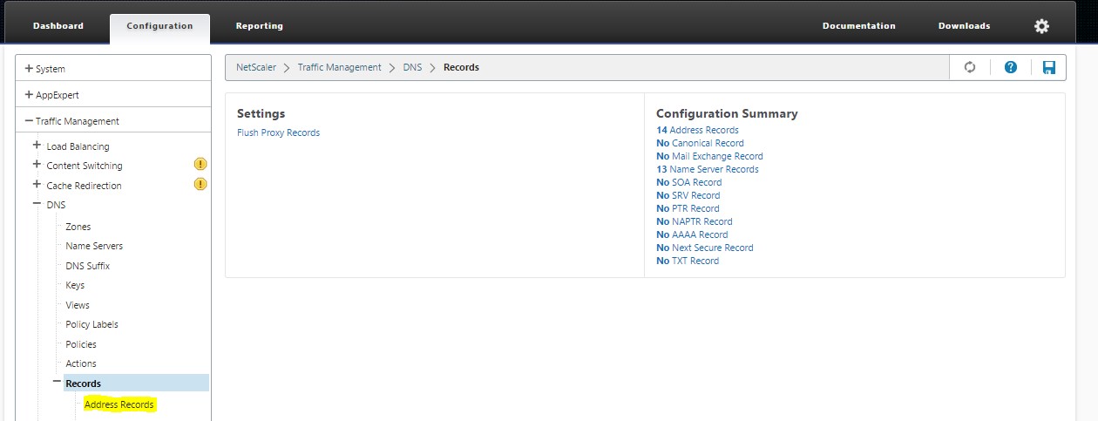Select Zones under DNS

(x=78, y=227)
